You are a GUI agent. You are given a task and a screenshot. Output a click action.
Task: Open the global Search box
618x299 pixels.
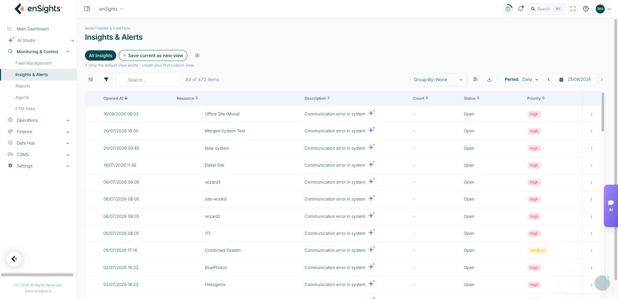[547, 9]
